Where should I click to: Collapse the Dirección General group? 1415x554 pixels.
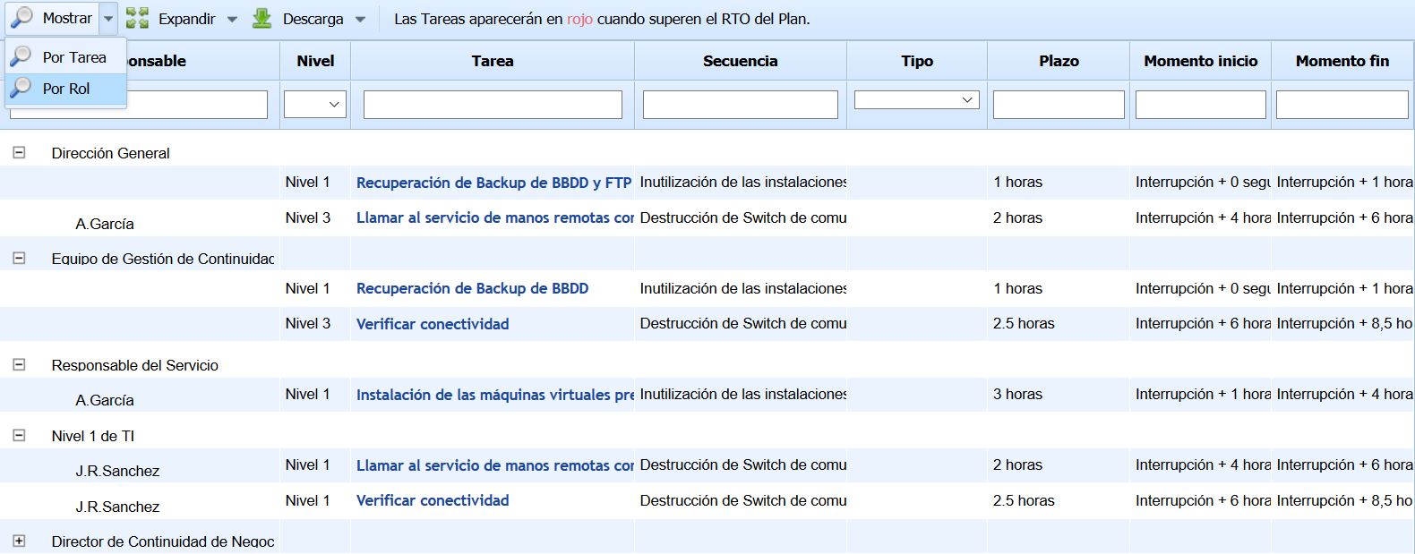19,153
